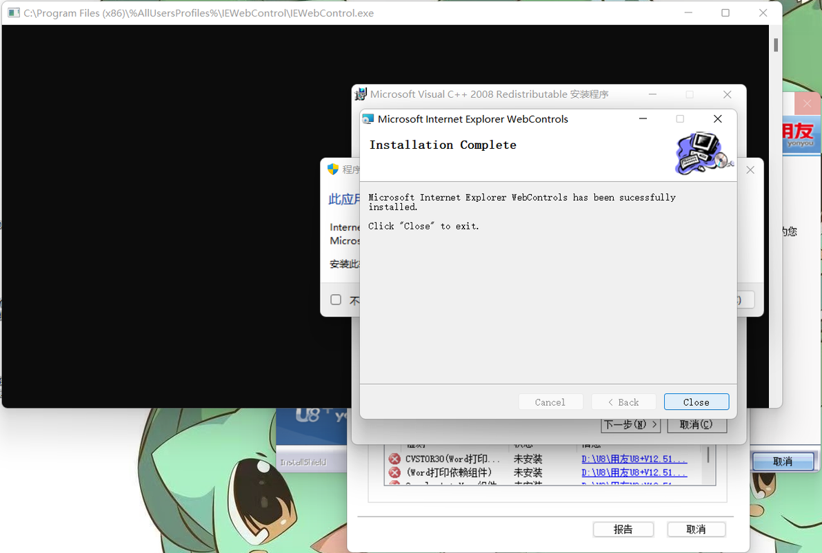Click the console window vertical scrollbar thumb
The height and width of the screenshot is (553, 822).
776,45
